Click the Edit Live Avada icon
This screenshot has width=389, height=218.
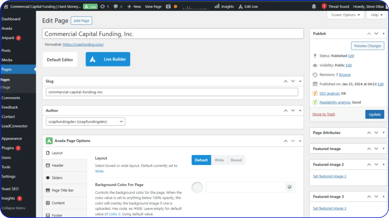[241, 6]
